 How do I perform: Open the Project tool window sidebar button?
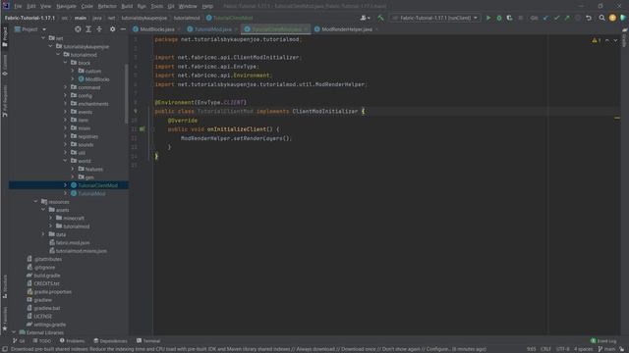coord(5,37)
